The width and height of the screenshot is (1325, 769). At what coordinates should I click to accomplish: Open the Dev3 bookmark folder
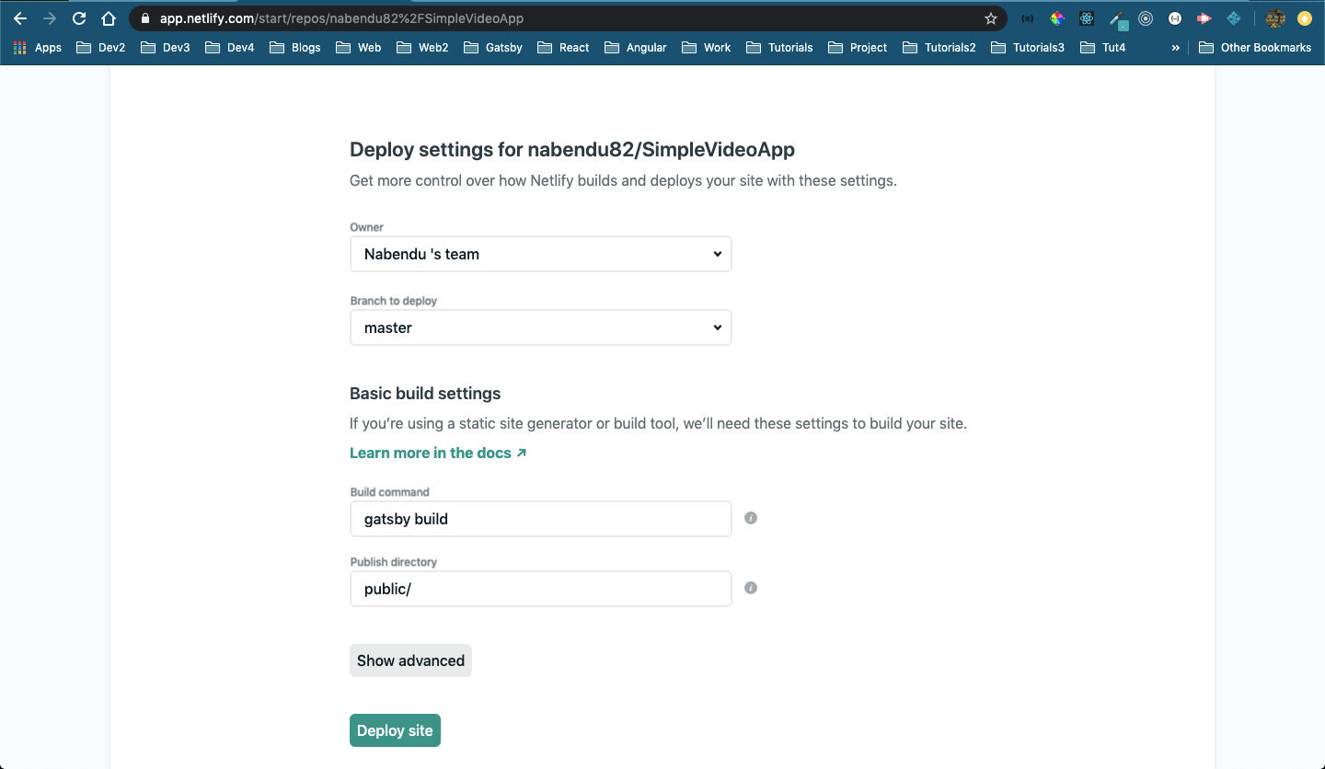pyautogui.click(x=166, y=48)
